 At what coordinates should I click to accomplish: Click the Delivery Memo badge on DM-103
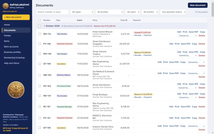(x=64, y=75)
